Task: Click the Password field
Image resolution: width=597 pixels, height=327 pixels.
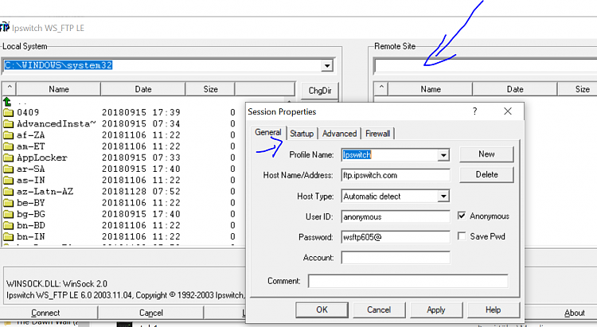Action: 396,237
